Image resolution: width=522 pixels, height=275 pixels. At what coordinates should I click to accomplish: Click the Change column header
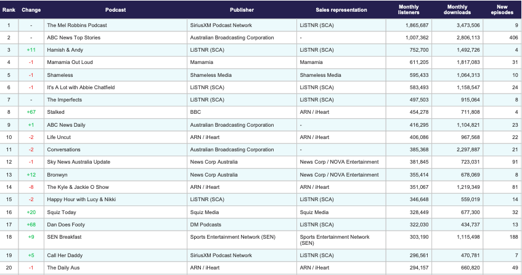point(31,10)
